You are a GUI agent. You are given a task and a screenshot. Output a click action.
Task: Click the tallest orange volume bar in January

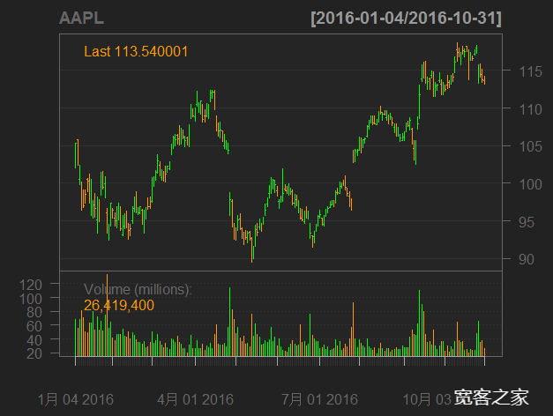click(108, 315)
